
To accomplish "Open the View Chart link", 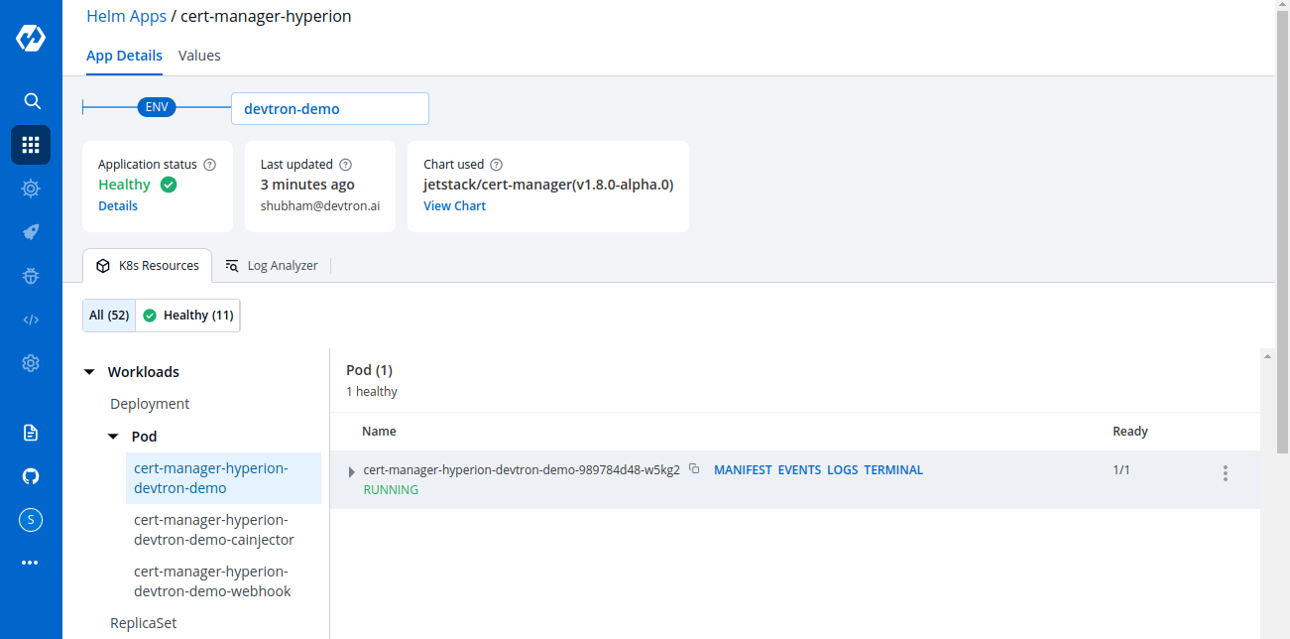I will tap(454, 206).
